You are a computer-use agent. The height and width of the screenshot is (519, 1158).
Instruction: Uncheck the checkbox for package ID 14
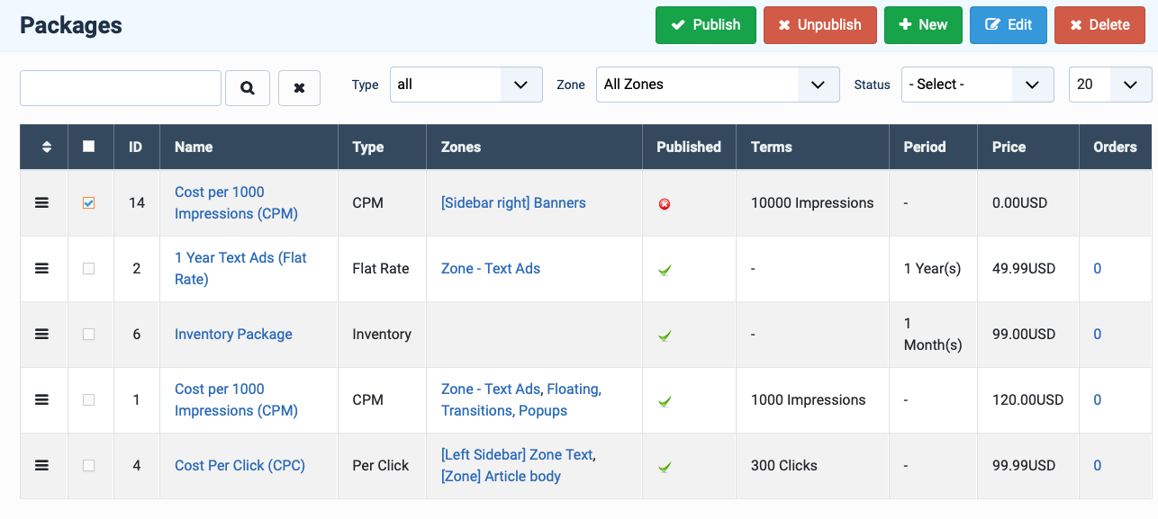[88, 203]
